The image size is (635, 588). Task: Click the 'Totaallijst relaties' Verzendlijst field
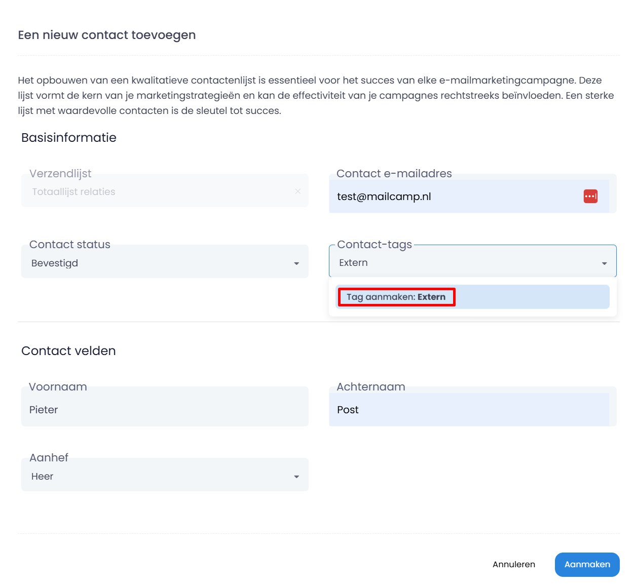click(152, 191)
